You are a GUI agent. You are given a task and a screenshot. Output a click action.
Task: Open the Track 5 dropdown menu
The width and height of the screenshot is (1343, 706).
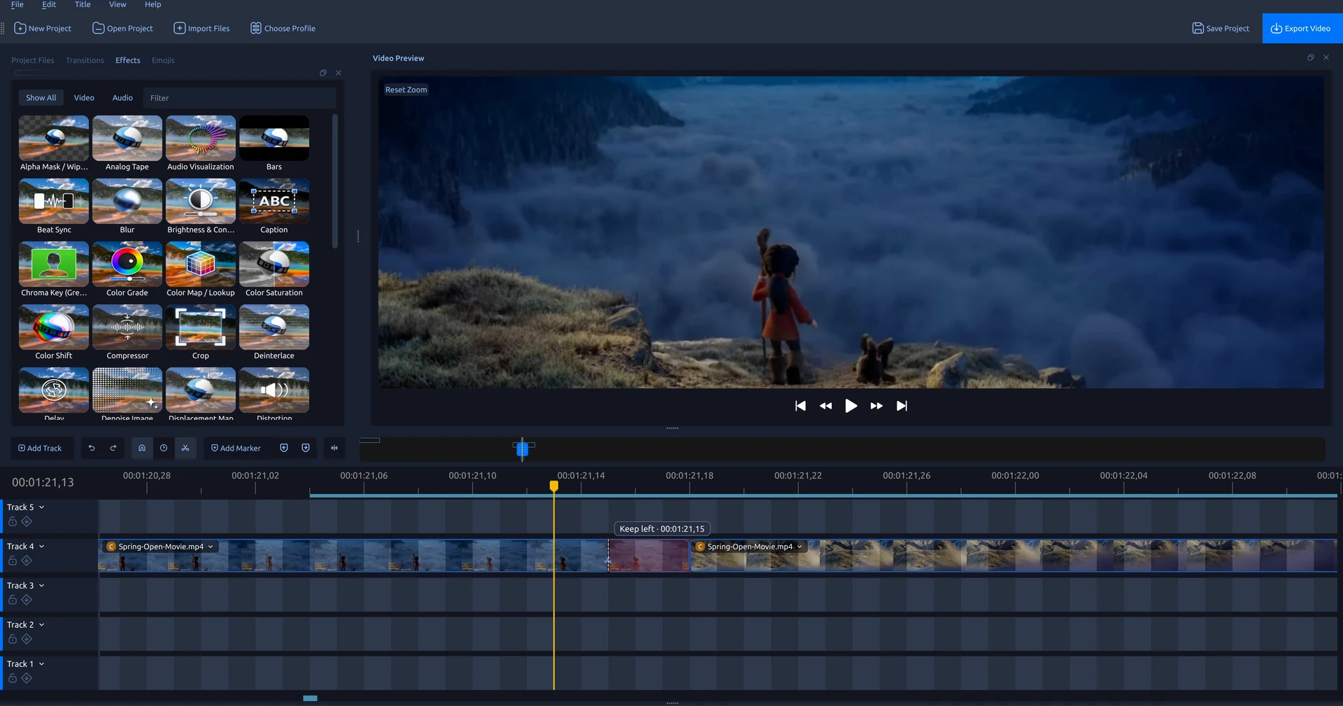click(41, 507)
